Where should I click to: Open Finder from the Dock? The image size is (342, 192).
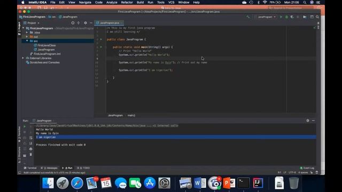pos(48,183)
